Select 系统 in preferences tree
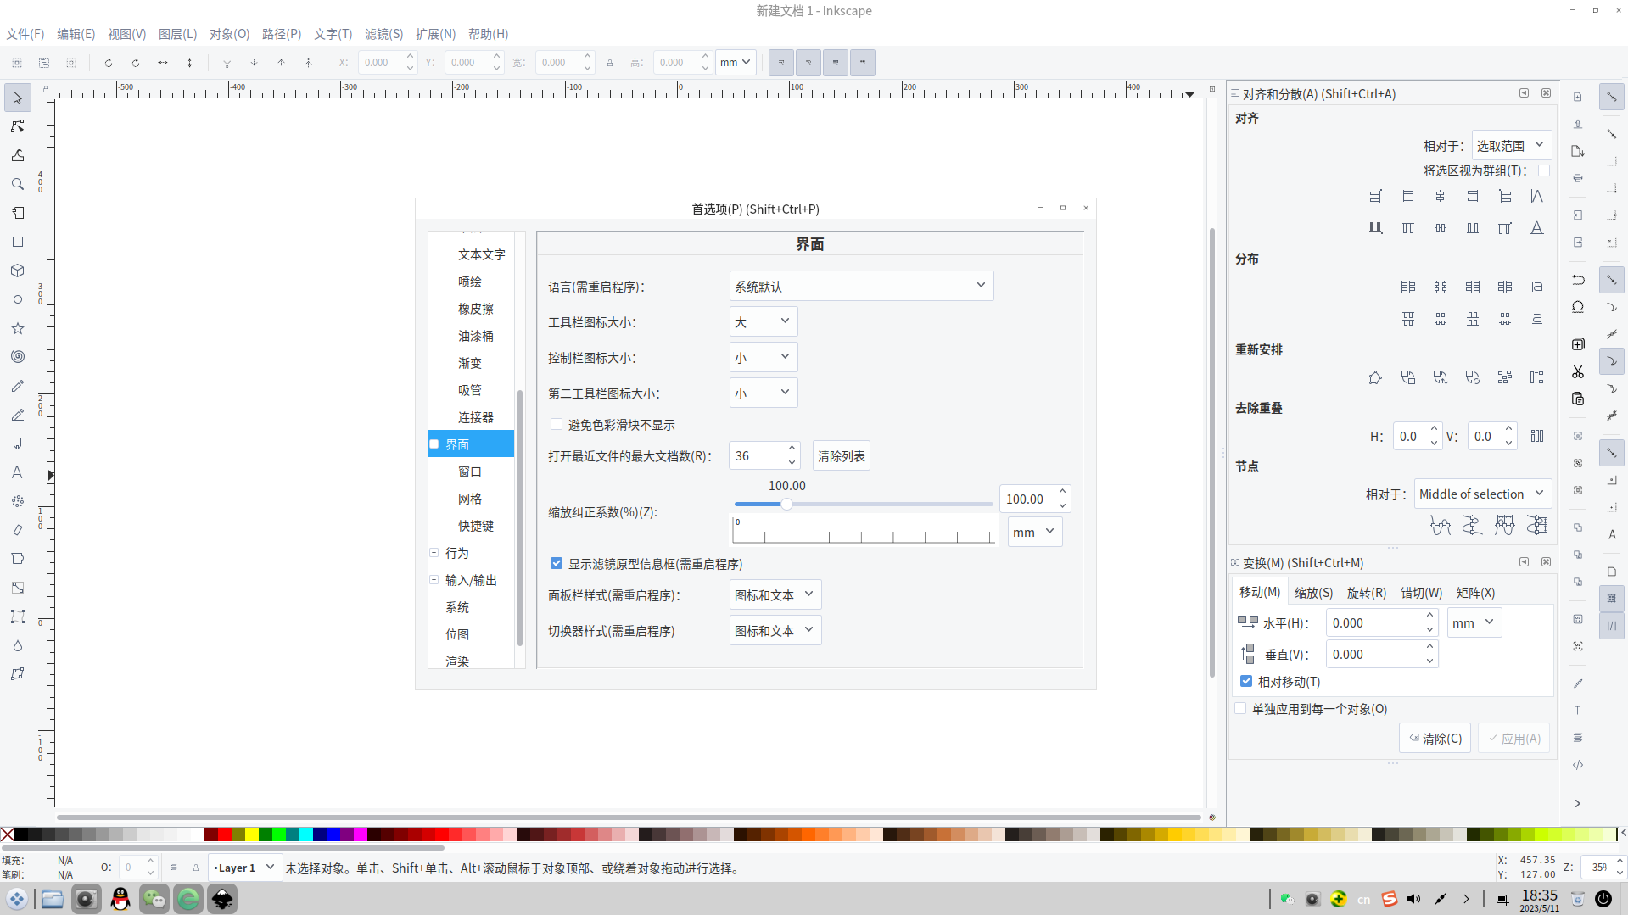1628x915 pixels. click(457, 607)
